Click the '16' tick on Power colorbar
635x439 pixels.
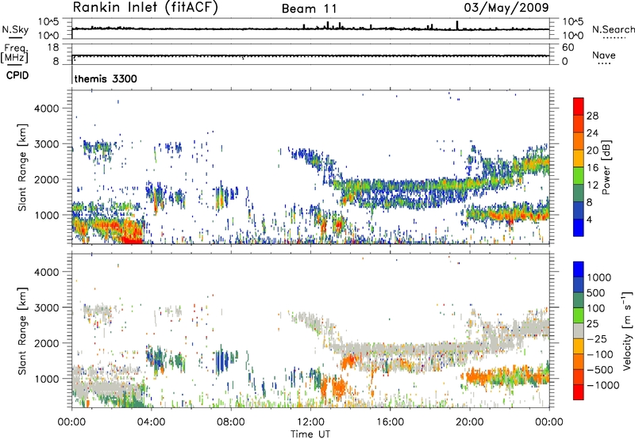(x=592, y=168)
